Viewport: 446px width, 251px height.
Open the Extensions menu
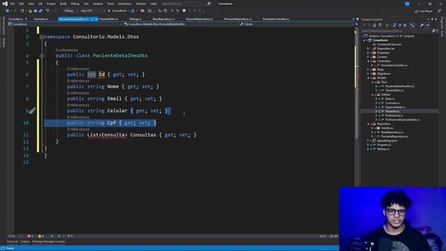point(125,3)
